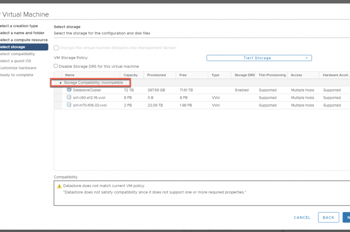Go to Select a name and folder step
Screen dimensions: 350x232
click(25, 33)
